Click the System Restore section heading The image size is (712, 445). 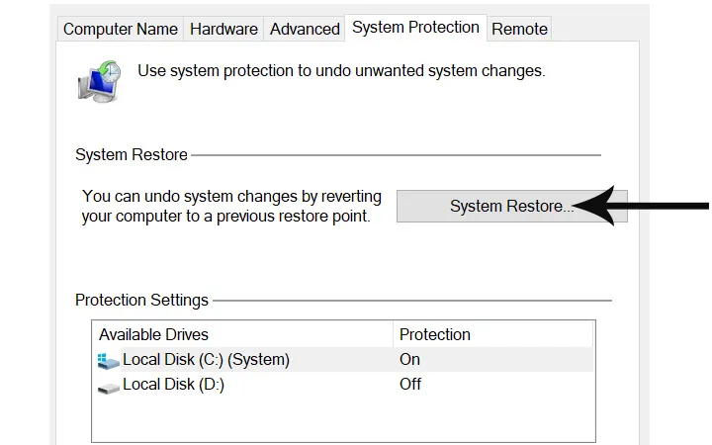(131, 154)
